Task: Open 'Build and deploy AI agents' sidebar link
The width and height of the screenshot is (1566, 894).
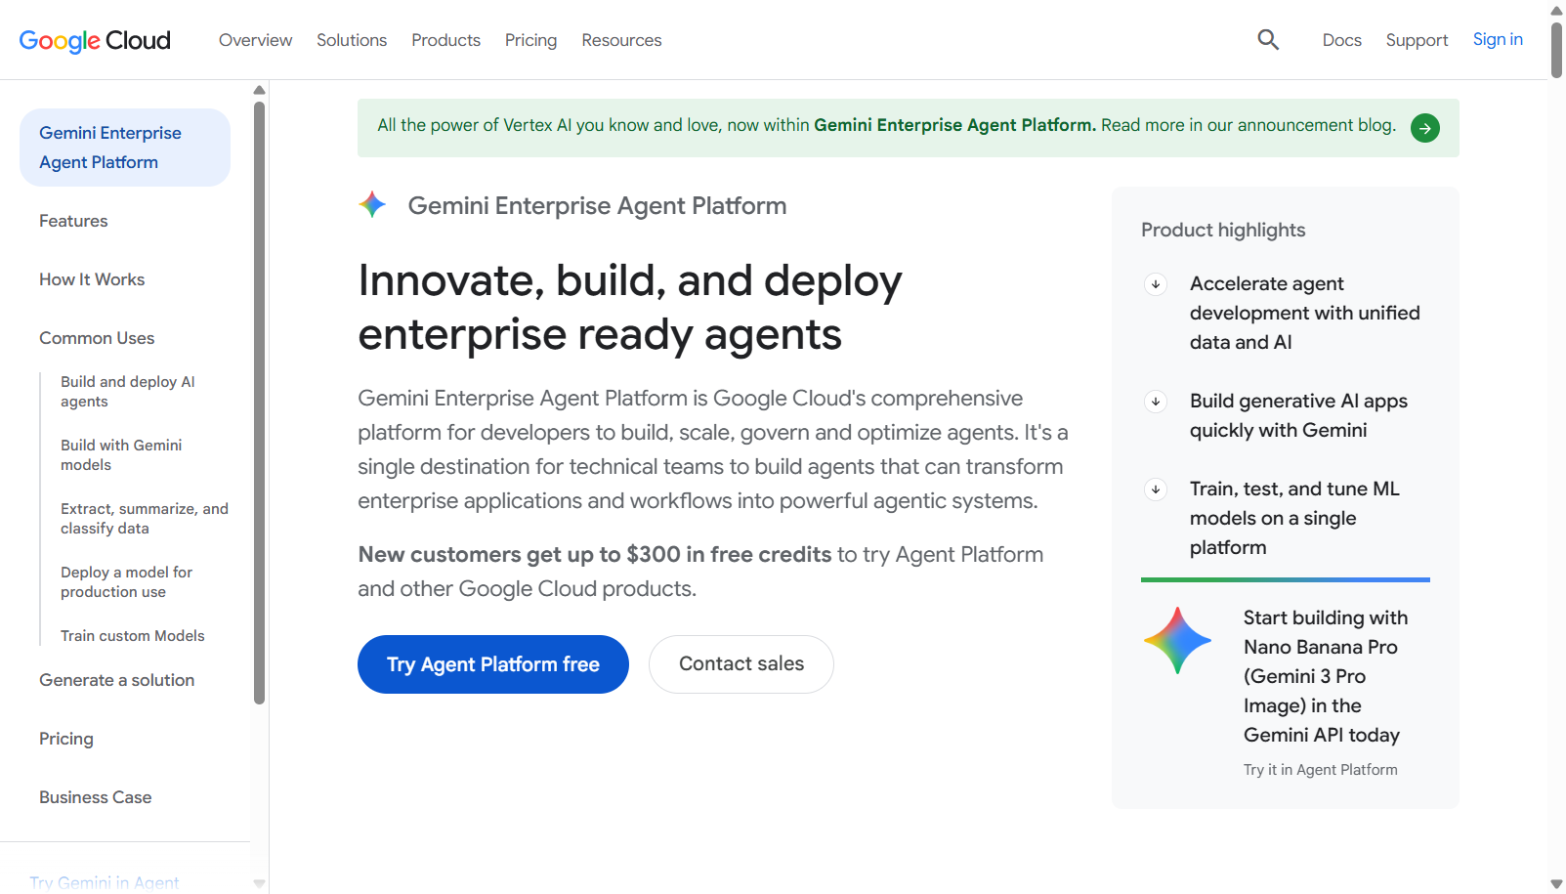Action: click(128, 392)
